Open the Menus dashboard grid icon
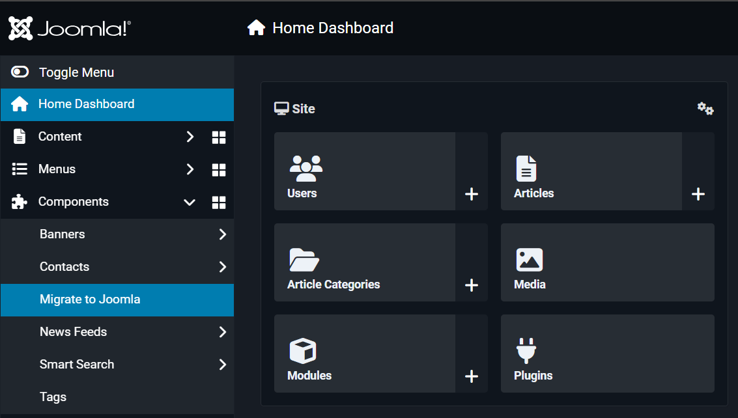 tap(219, 170)
